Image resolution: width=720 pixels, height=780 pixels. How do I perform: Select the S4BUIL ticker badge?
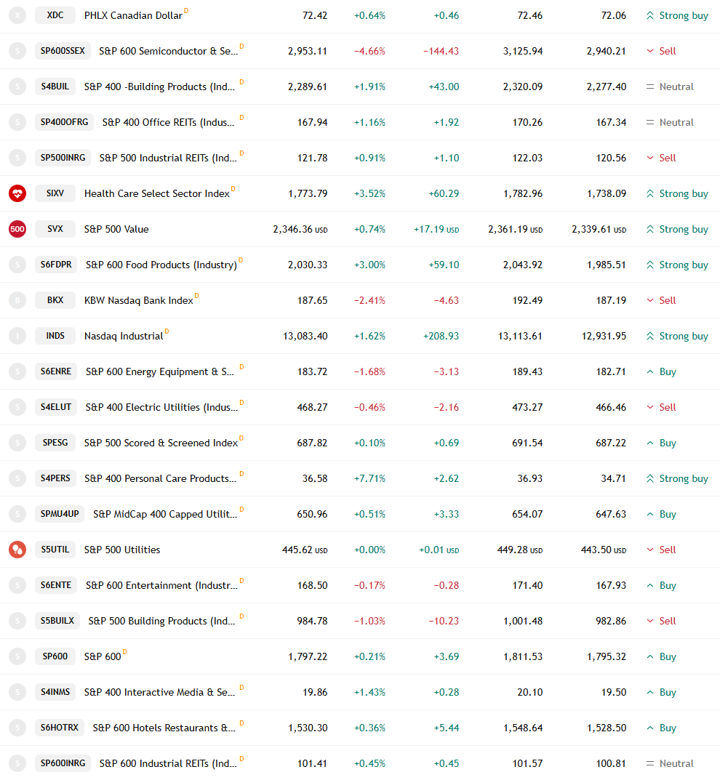point(55,87)
